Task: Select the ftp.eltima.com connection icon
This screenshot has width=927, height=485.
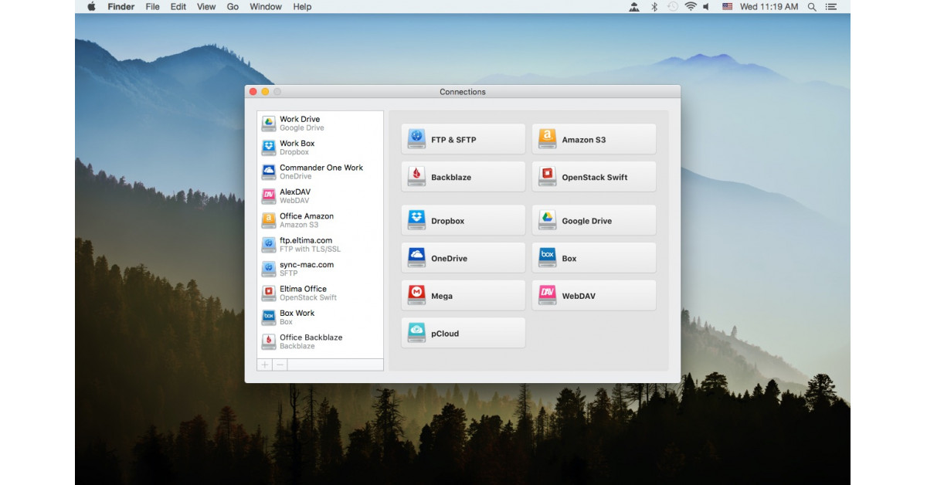Action: point(269,245)
